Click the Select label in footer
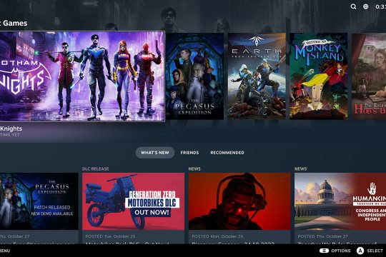The height and width of the screenshot is (257, 386). coord(375,251)
